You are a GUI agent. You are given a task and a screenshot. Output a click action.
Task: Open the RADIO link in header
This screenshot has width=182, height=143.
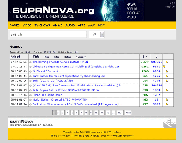pos(131,17)
